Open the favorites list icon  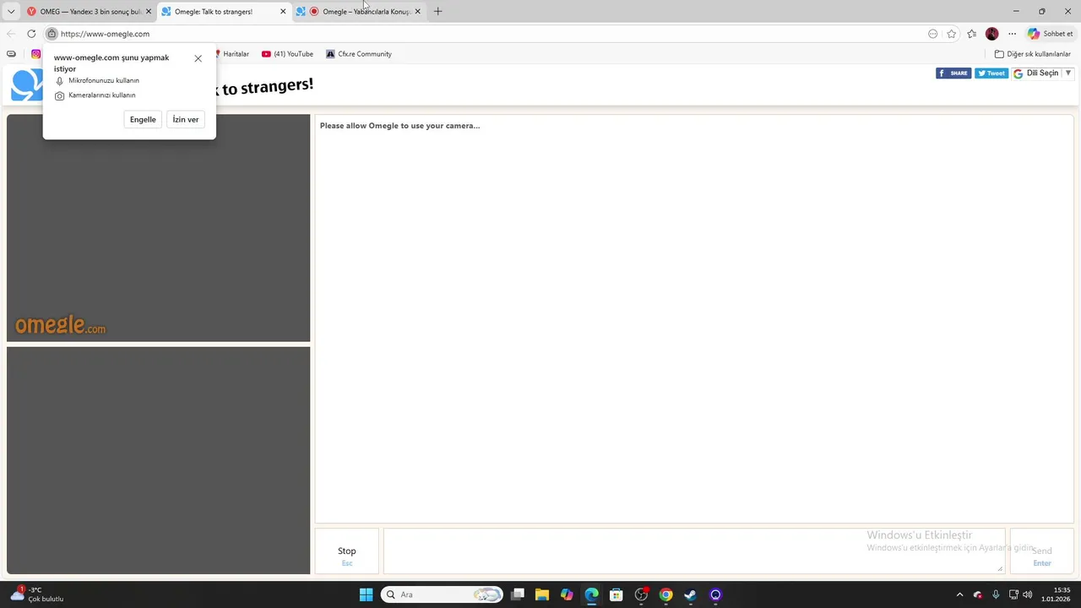972,34
